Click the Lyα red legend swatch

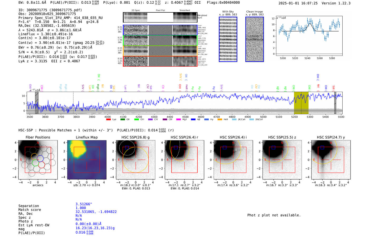click(108, 120)
